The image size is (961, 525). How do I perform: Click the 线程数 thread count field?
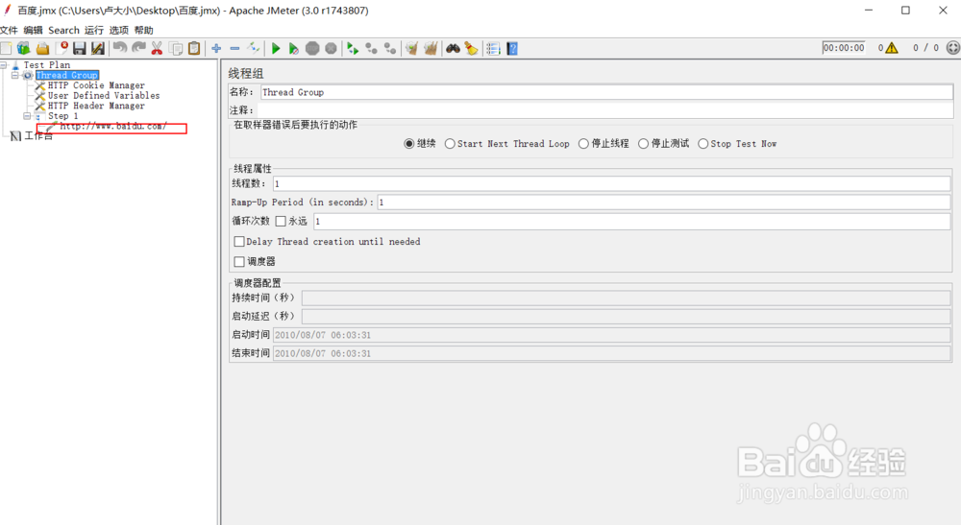coord(611,183)
